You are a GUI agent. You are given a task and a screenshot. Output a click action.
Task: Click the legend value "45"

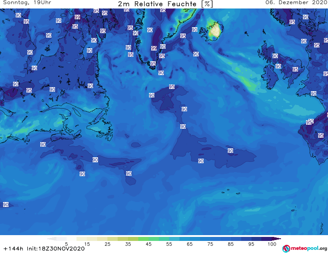click(x=148, y=244)
